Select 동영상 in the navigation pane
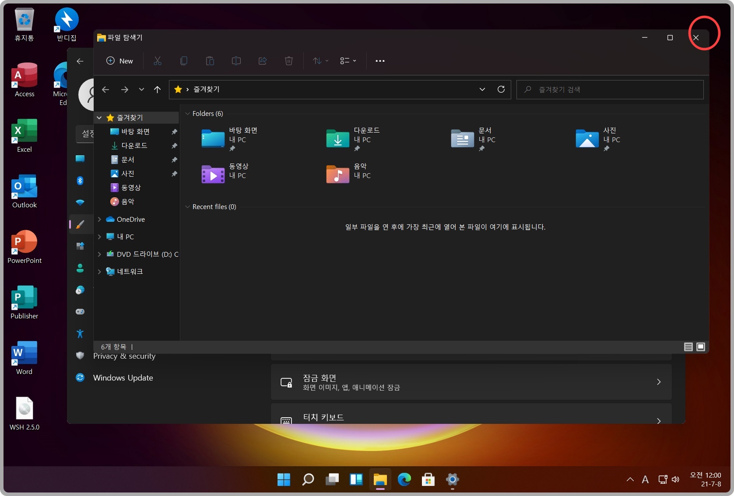Image resolution: width=734 pixels, height=496 pixels. [131, 188]
